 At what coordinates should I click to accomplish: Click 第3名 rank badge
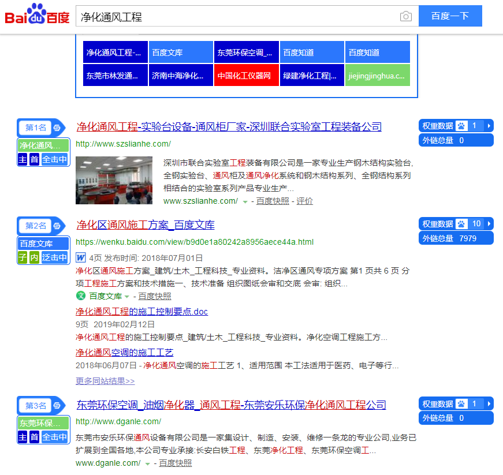pos(36,406)
